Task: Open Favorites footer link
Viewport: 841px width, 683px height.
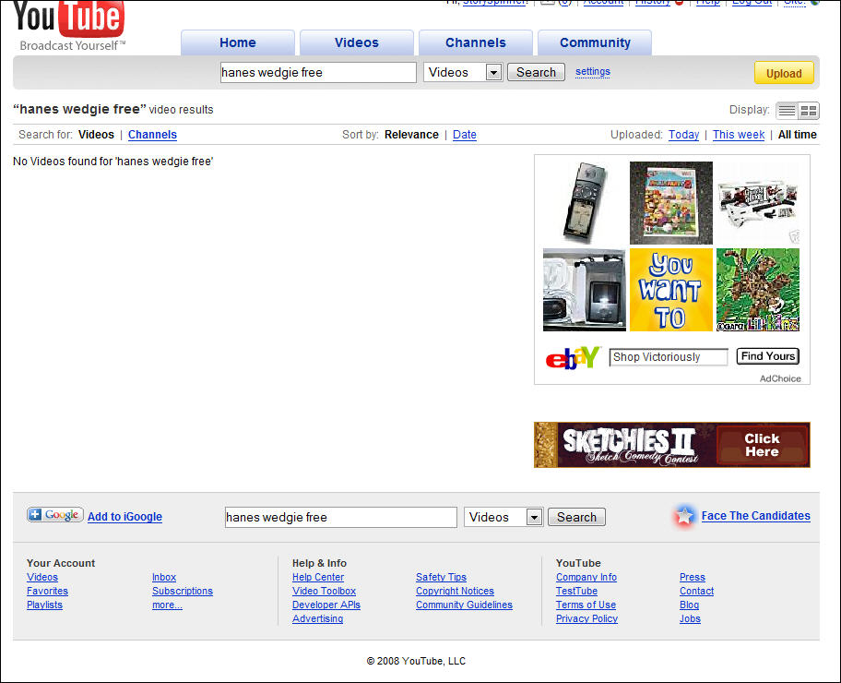Action: (x=47, y=592)
